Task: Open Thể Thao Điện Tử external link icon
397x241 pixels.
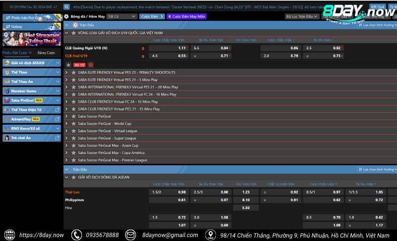Action: click(57, 110)
